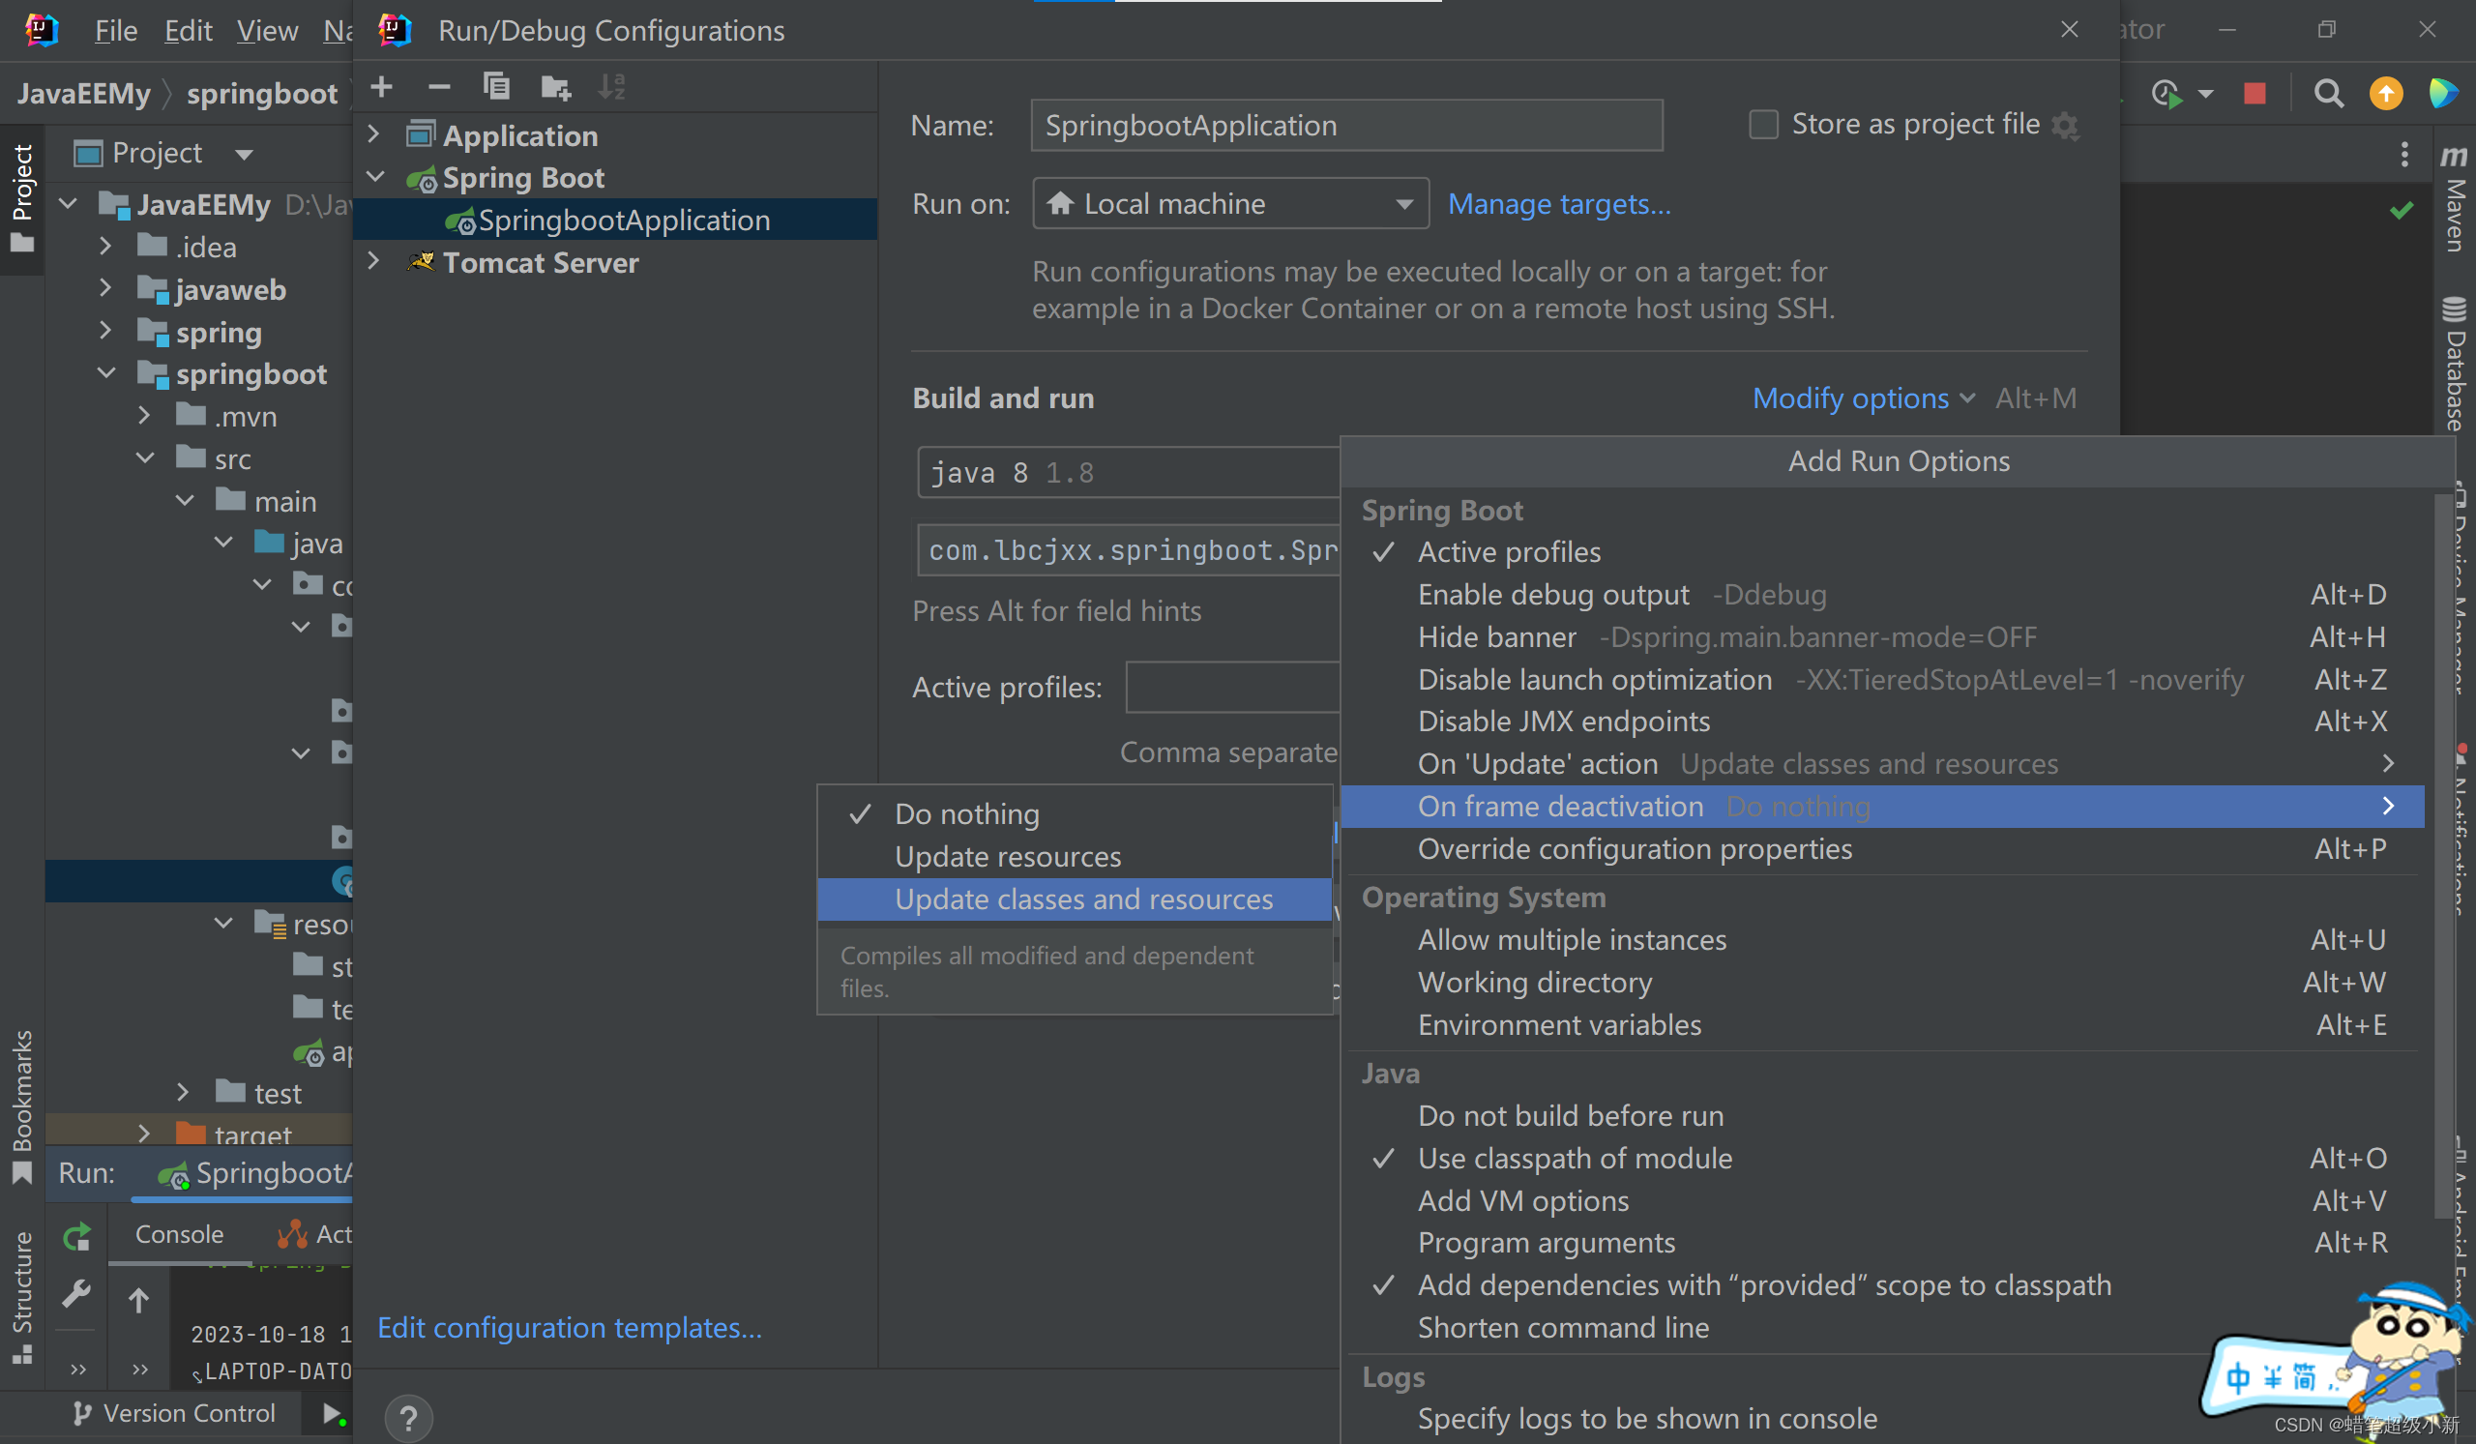
Task: Click the Add New Configuration plus icon
Action: pyautogui.click(x=381, y=87)
